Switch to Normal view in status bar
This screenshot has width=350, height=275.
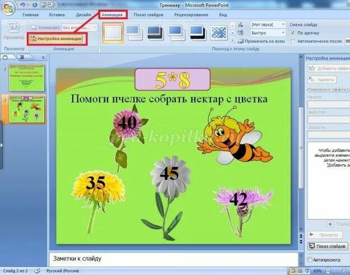pyautogui.click(x=293, y=271)
